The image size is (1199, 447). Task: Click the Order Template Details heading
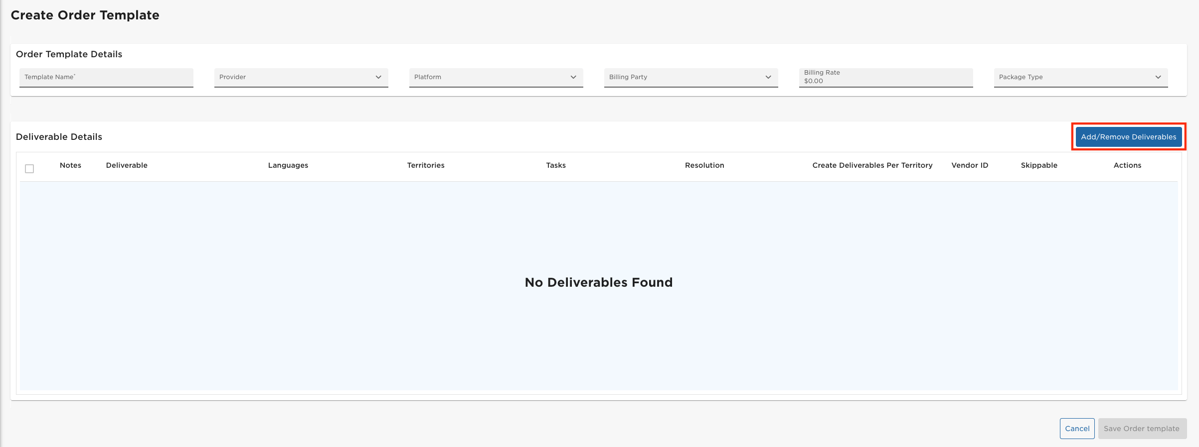point(69,54)
